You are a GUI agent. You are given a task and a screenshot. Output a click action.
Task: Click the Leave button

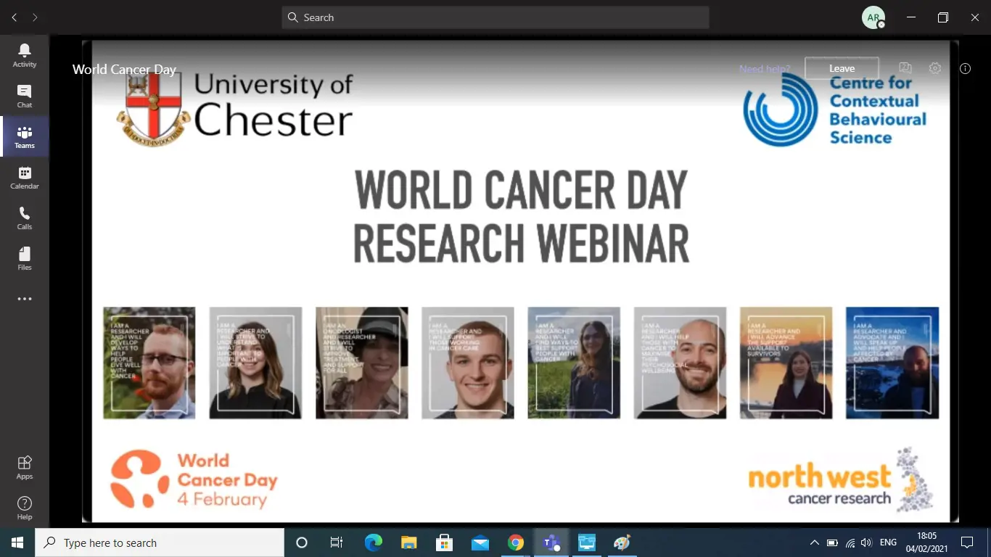[842, 68]
